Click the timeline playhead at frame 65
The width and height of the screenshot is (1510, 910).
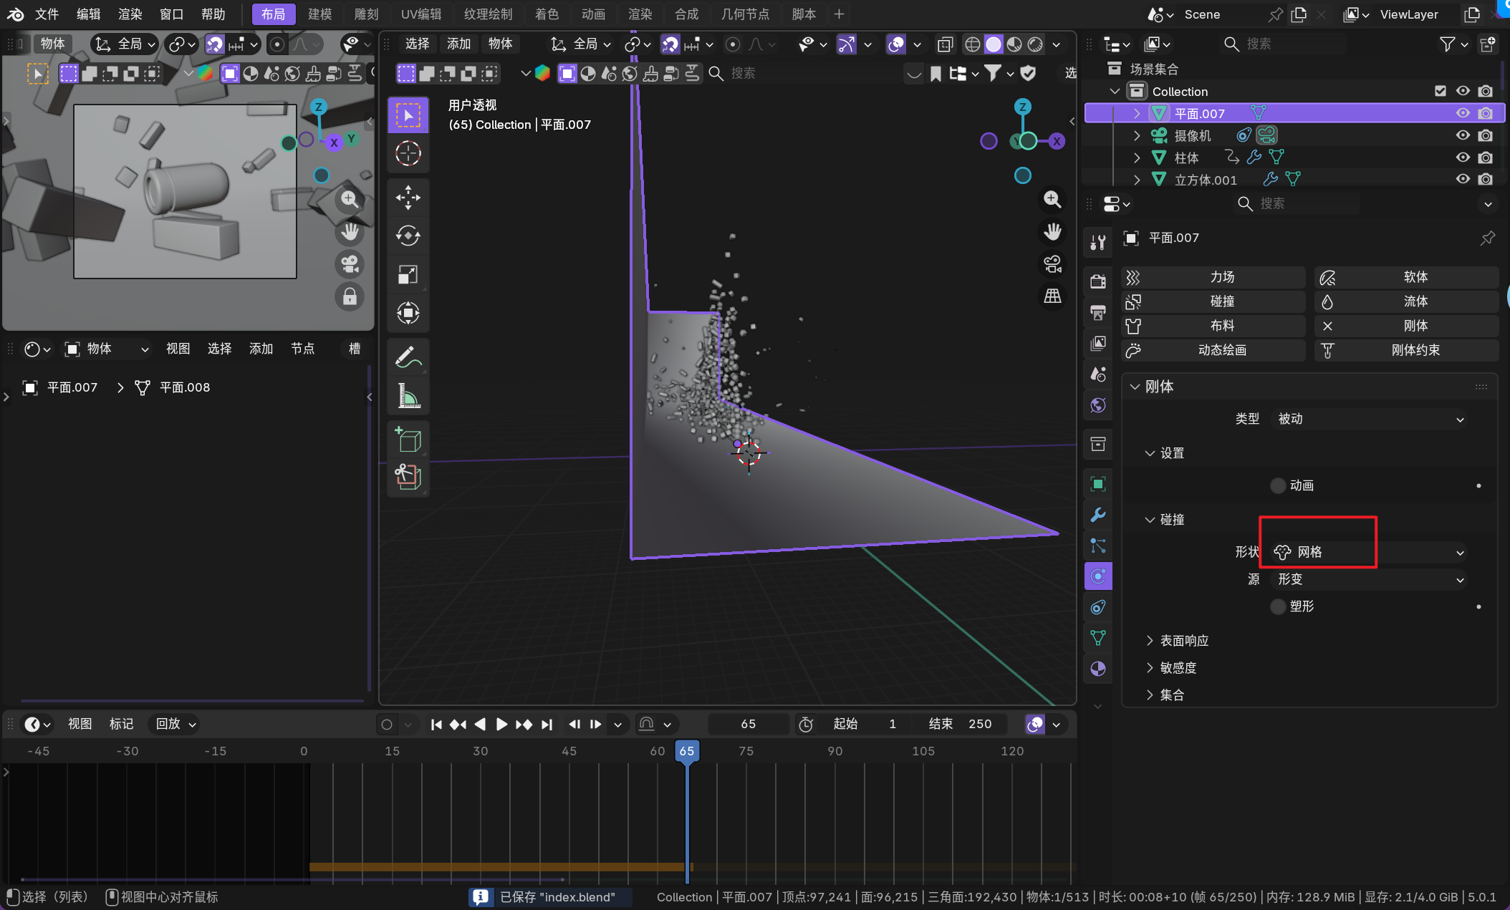coord(686,751)
